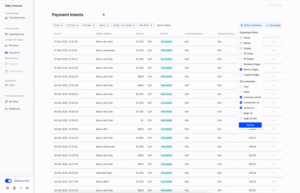Viewport: 300px width, 193px height.
Task: Open Liquidaciones in the sidebar
Action: coord(14,34)
